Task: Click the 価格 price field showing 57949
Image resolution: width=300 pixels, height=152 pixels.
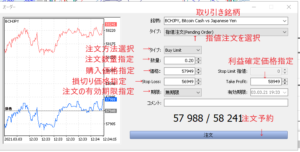Action: click(x=180, y=71)
